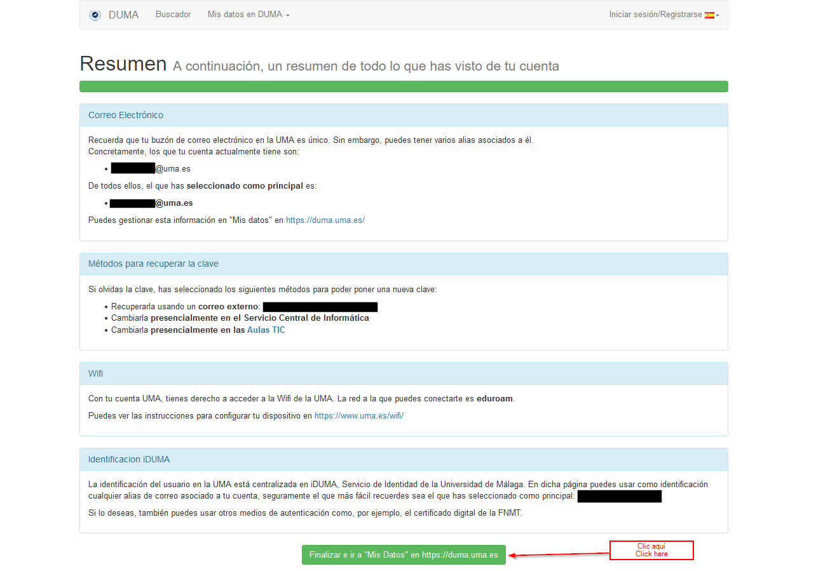Screen dimensions: 823x571
Task: Open the https://www.uma.es/wifi/ link
Action: coord(358,416)
